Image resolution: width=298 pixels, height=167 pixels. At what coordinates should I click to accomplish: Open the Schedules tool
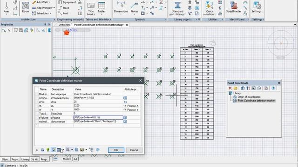(x=41, y=13)
